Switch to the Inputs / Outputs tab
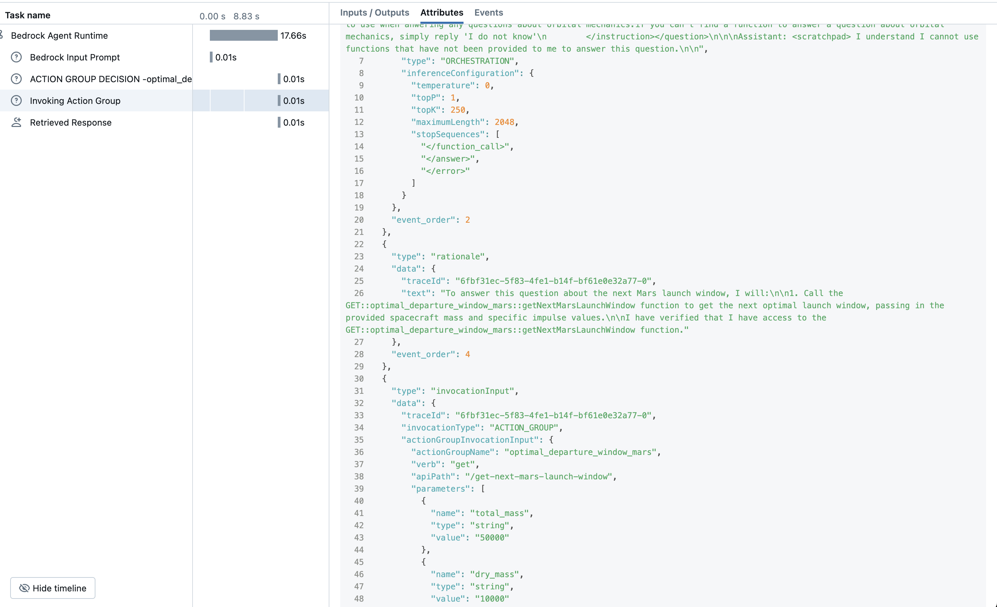 [374, 13]
